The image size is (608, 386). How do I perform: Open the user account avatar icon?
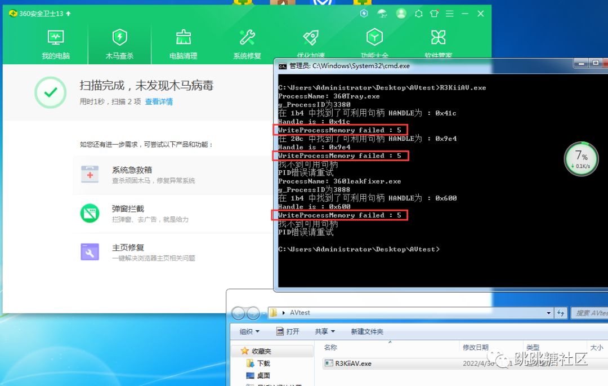[401, 14]
